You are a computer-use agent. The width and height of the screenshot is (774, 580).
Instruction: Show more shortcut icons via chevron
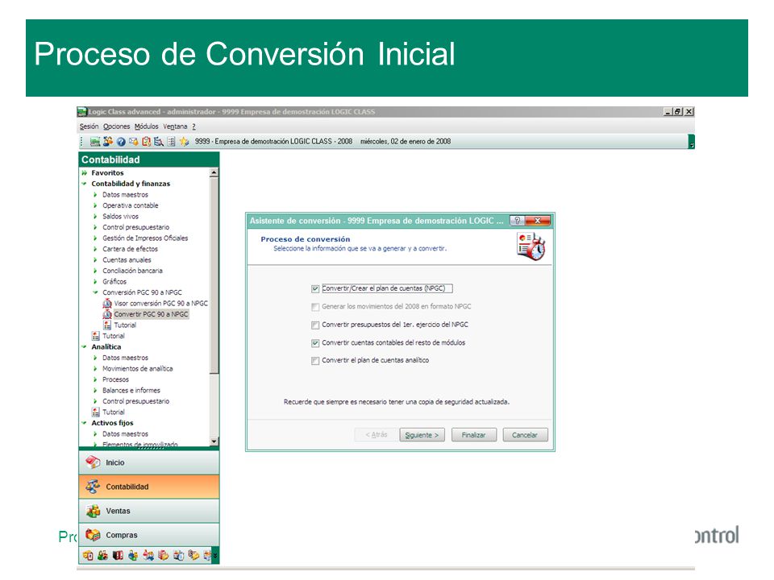click(215, 555)
